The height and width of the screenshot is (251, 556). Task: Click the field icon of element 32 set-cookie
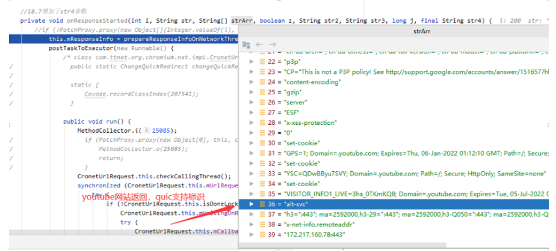262,163
